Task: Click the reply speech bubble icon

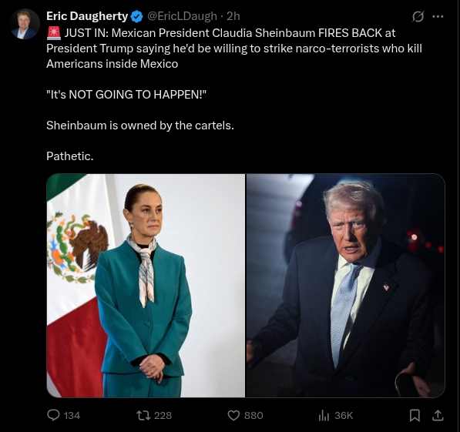Action: click(x=53, y=415)
